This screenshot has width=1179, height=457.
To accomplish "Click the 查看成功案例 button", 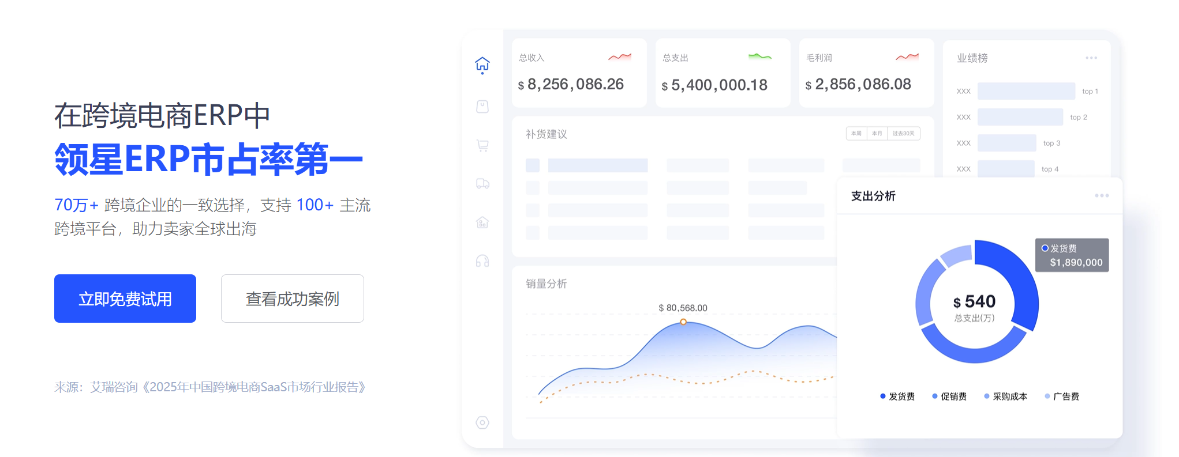I will (x=293, y=299).
